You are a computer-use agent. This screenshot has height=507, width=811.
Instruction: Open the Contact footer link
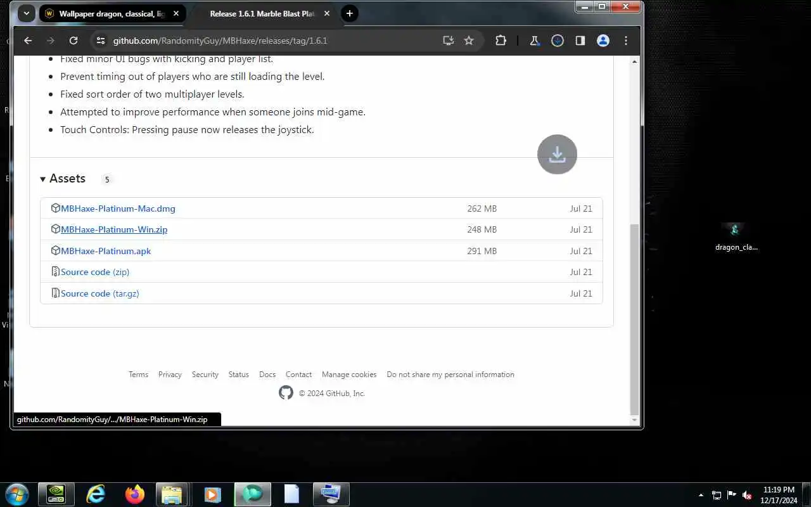(298, 375)
